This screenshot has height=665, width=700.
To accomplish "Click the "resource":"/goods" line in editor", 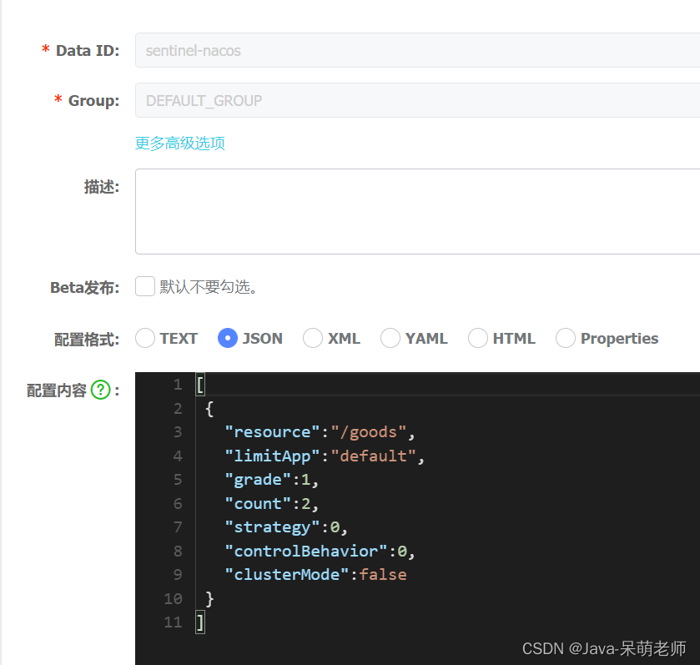I will coord(320,432).
